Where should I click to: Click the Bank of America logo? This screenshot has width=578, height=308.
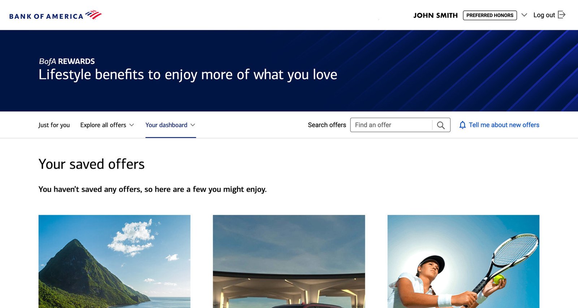tap(55, 15)
